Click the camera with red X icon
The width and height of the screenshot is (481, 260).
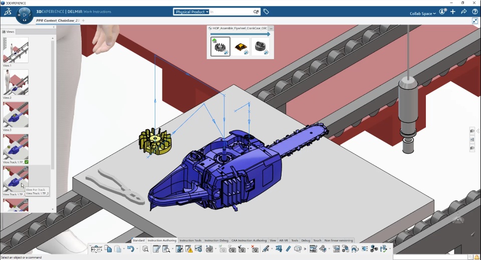[x=255, y=249]
